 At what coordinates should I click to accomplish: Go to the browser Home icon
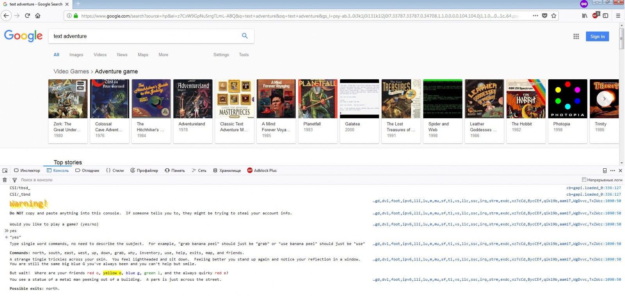point(38,16)
